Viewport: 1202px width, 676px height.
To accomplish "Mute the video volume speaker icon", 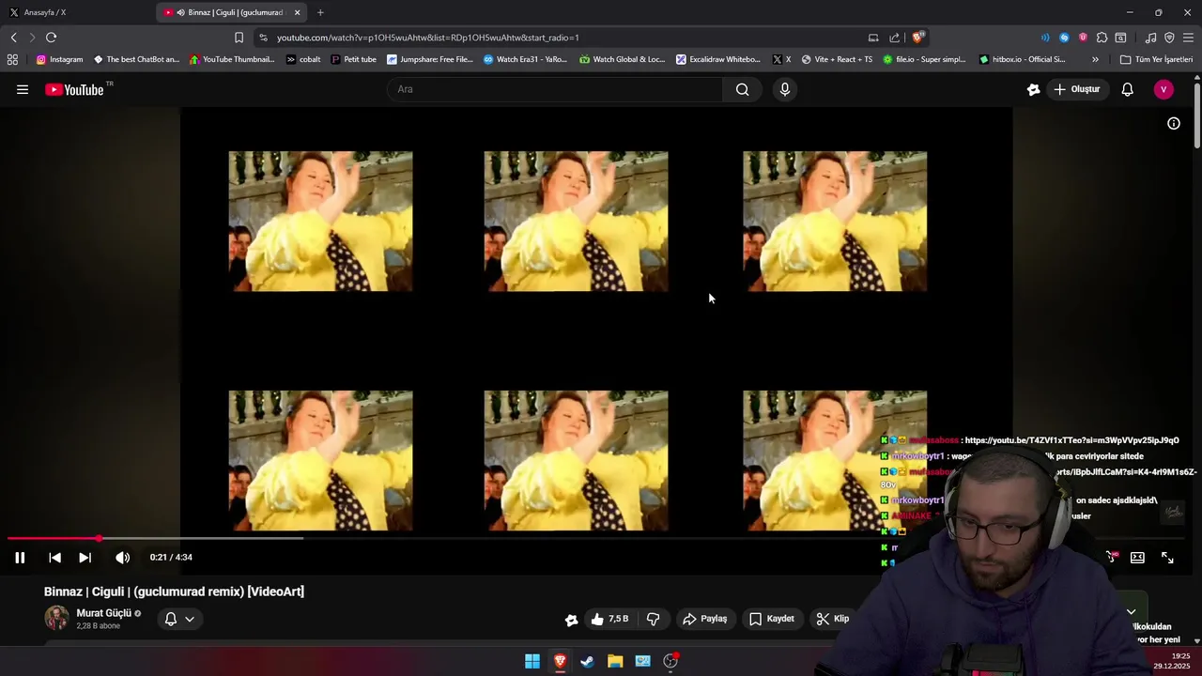I will point(122,558).
